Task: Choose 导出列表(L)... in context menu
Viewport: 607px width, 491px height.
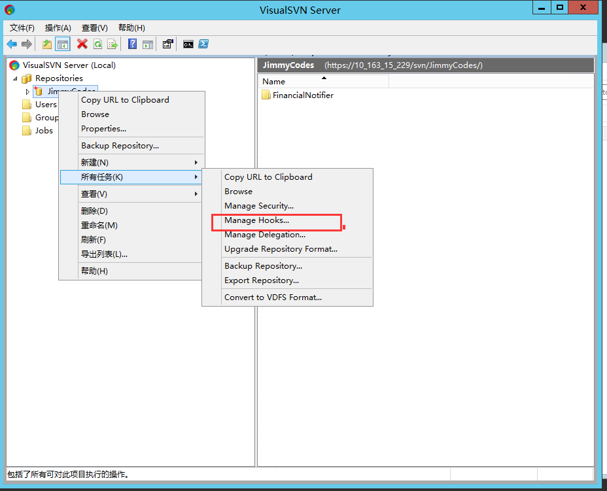Action: 132,254
